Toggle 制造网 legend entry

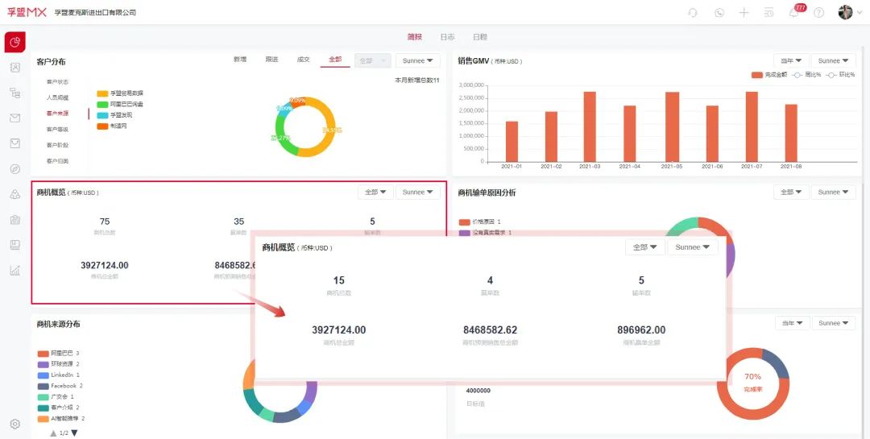[x=111, y=126]
